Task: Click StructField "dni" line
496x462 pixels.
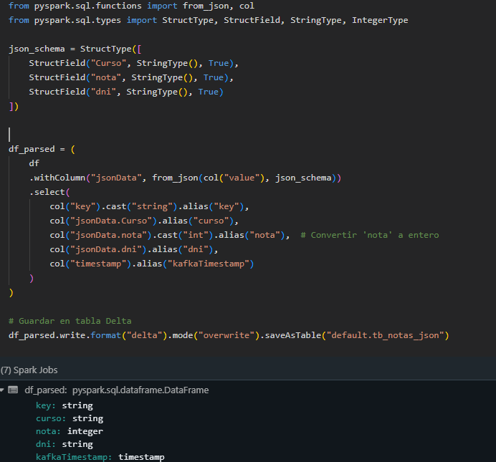Action: click(126, 92)
